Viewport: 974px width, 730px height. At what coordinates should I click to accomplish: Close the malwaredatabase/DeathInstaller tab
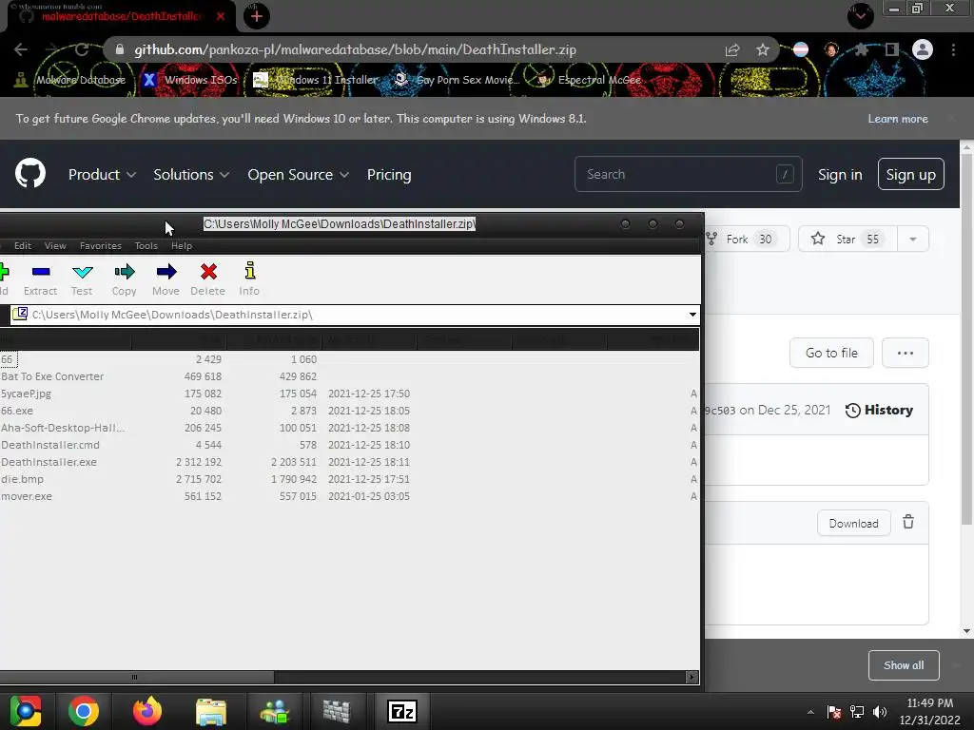tap(221, 16)
